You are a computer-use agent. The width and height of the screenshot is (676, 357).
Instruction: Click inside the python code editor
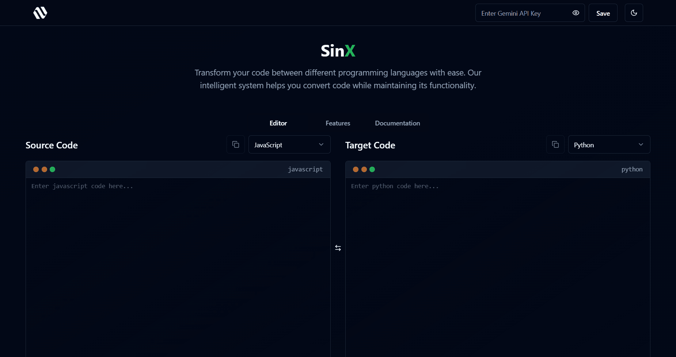click(498, 267)
